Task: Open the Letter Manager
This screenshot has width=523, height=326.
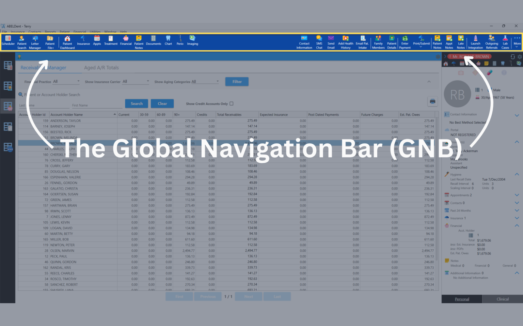Action: tap(35, 41)
